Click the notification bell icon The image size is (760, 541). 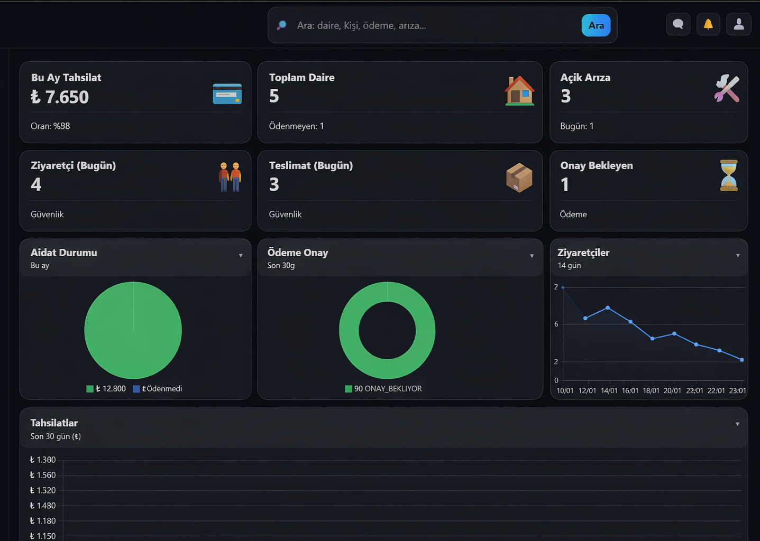[708, 24]
